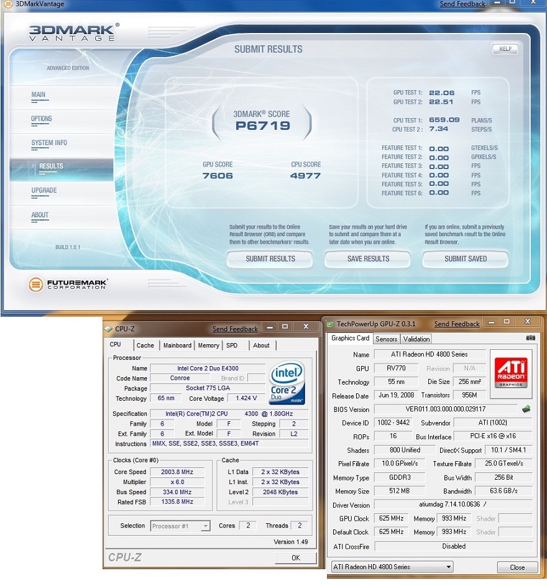Click the SUBMIT SAVED button
This screenshot has height=586, width=547.
[x=466, y=259]
